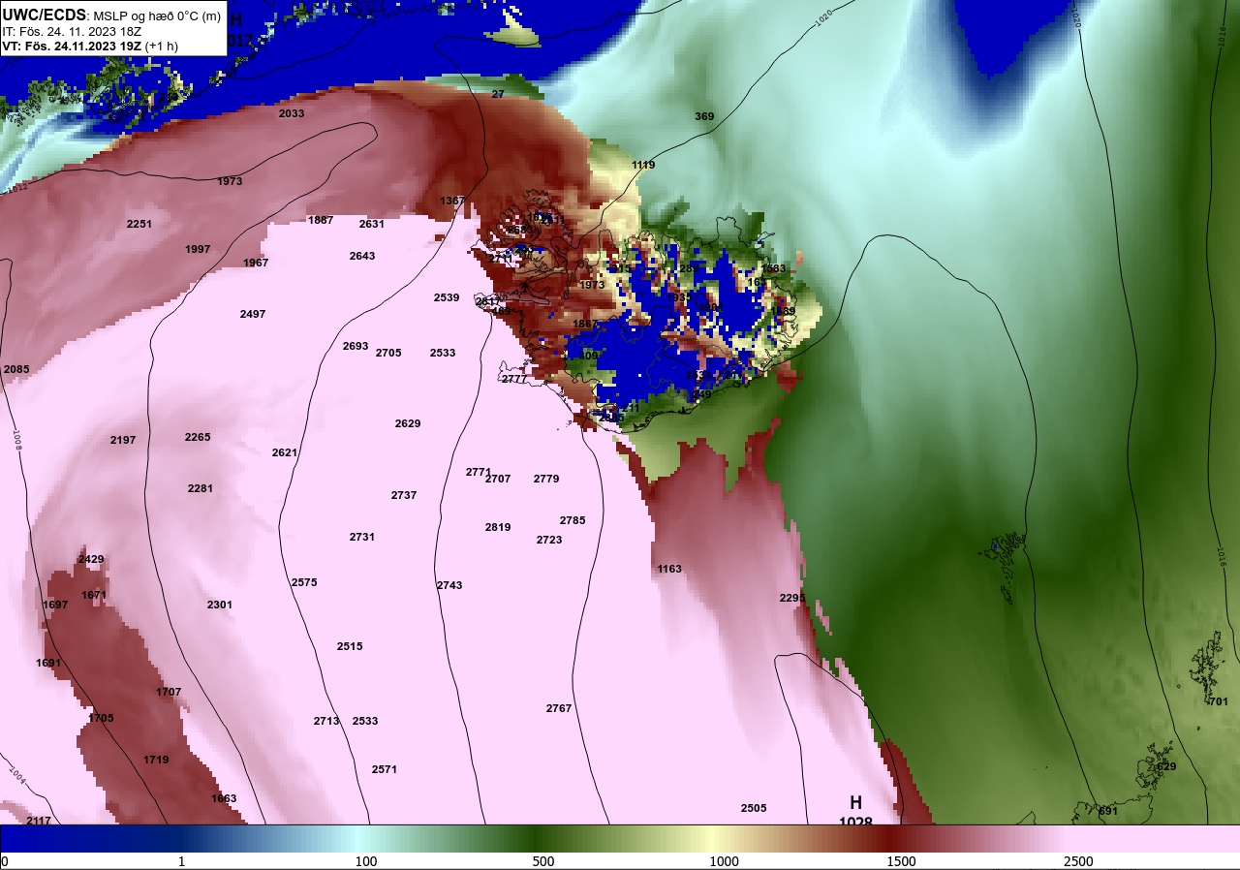
Task: Click the map value 2767
Action: tap(559, 708)
